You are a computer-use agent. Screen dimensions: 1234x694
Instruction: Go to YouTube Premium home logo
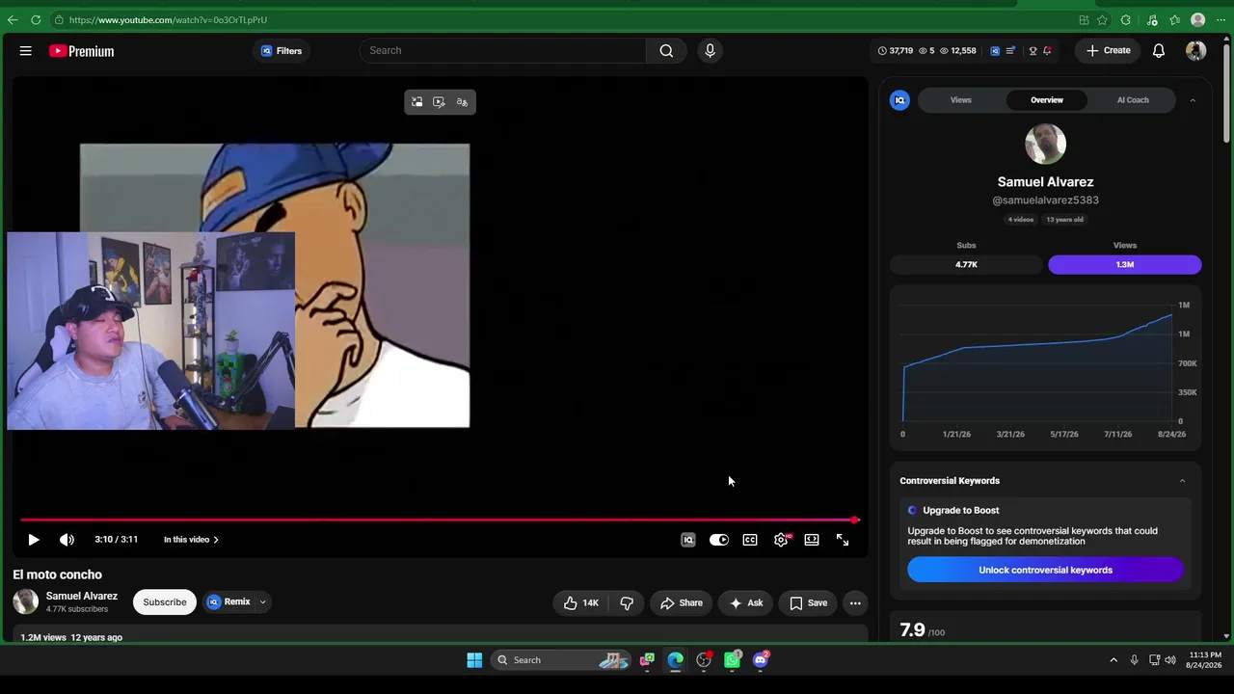click(x=82, y=51)
